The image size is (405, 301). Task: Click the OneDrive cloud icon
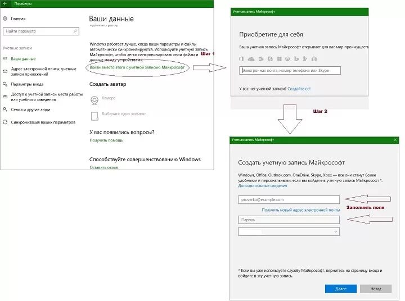coord(251,59)
